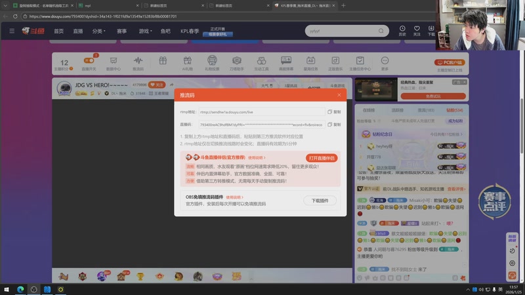Screen dimensions: 525x295
Task: Open the 主播任务中心 task center icon
Action: 360,63
